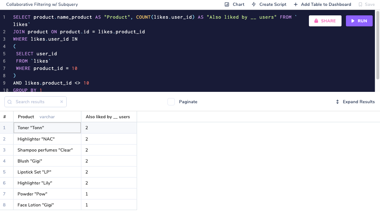Click the Create Script lightning icon
This screenshot has height=213, width=380.
[254, 4]
